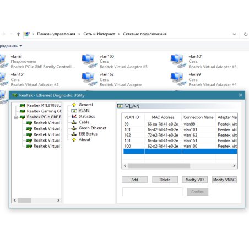The image size is (249, 249).
Task: Select the vlanы connection entry
Action: pyautogui.click(x=37, y=62)
